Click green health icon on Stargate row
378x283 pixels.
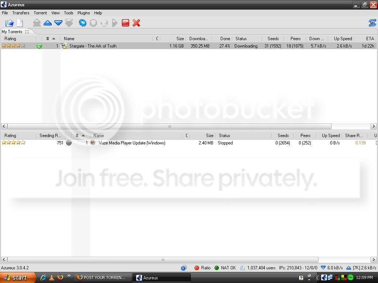[39, 46]
